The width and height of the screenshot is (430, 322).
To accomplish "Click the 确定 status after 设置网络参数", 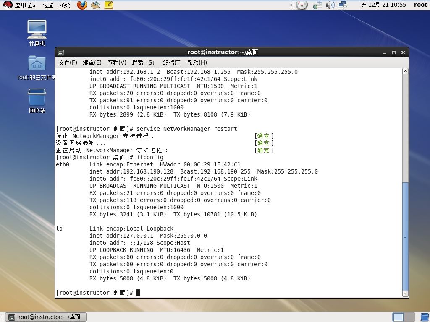I will click(x=264, y=143).
